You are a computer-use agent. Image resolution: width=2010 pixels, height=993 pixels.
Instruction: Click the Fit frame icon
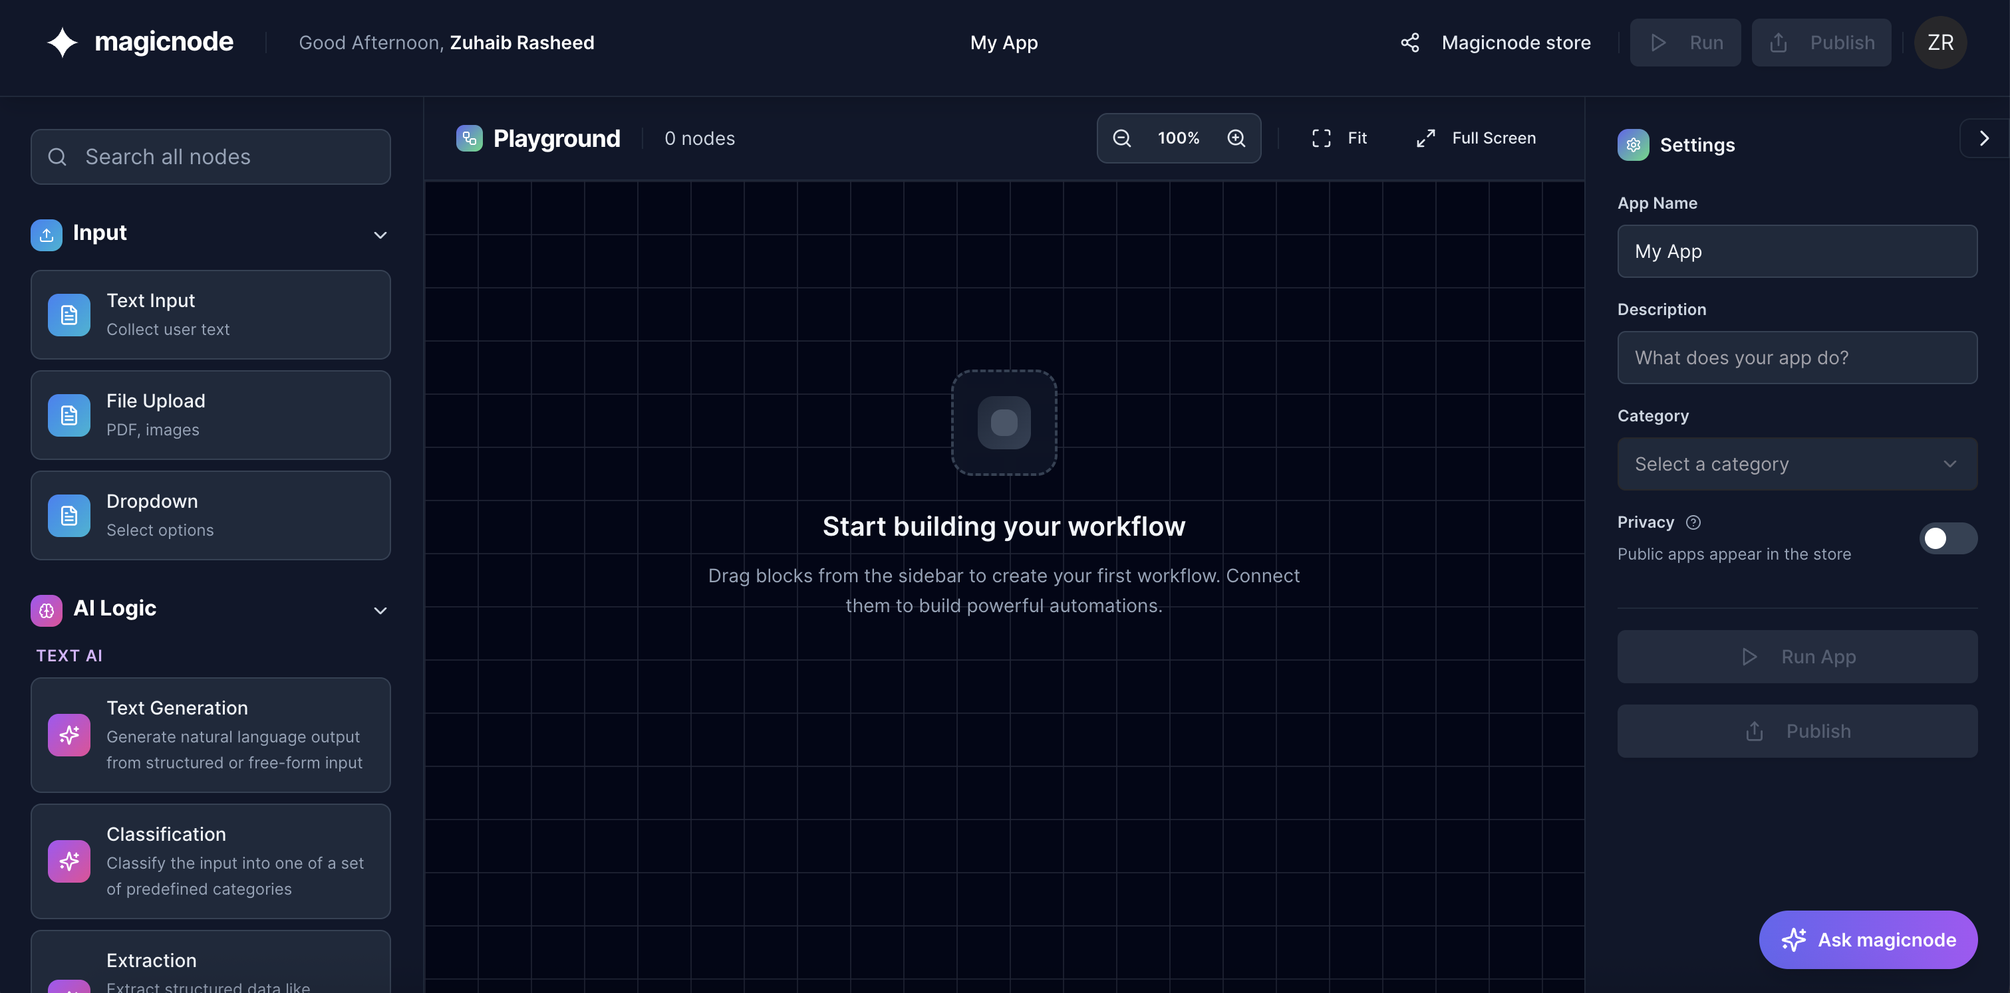pos(1321,138)
